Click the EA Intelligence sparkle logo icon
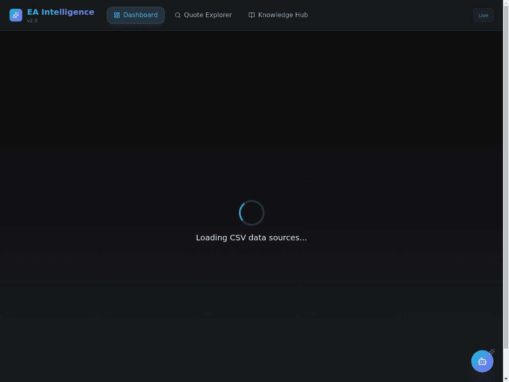This screenshot has width=509, height=382. [x=16, y=15]
